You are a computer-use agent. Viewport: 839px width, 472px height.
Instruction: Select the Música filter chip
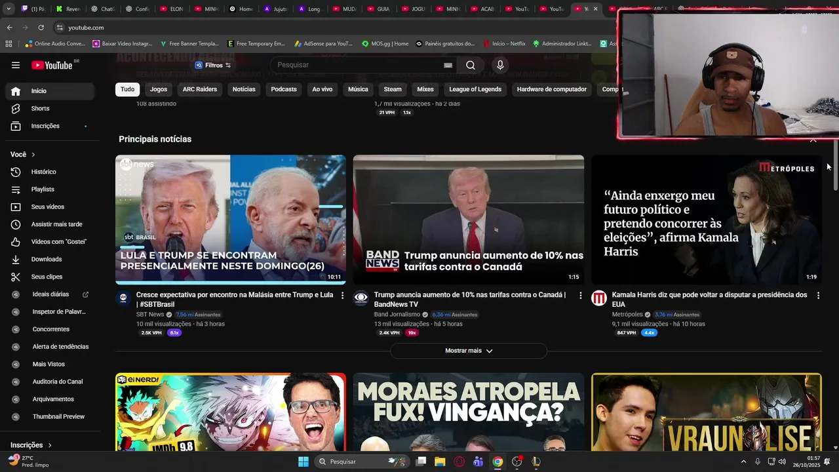[x=358, y=89]
